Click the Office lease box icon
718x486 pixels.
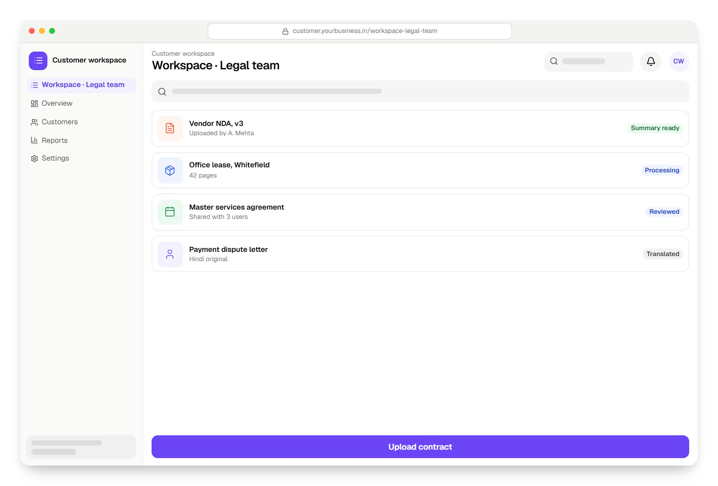click(170, 170)
